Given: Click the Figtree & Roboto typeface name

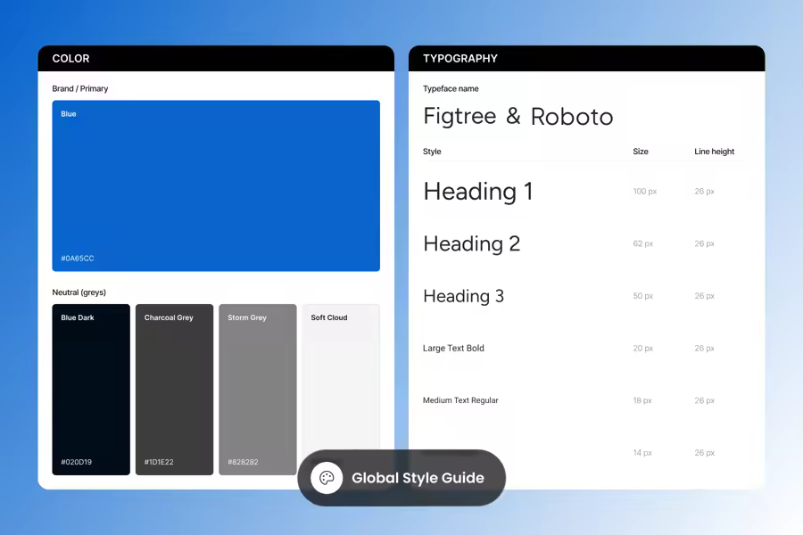Looking at the screenshot, I should tap(517, 117).
